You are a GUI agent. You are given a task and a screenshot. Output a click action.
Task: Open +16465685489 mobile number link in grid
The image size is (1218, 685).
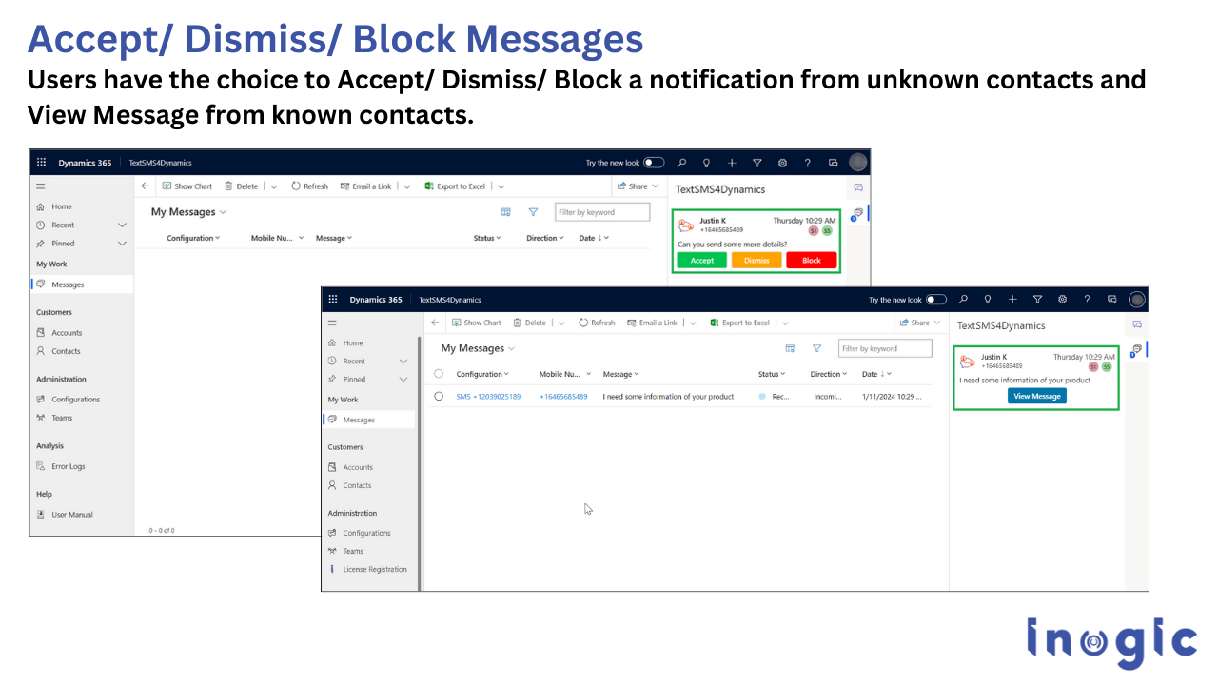563,396
